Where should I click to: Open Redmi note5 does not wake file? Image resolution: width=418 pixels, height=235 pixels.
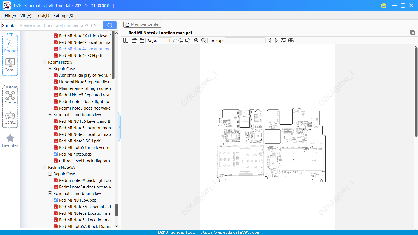82,108
